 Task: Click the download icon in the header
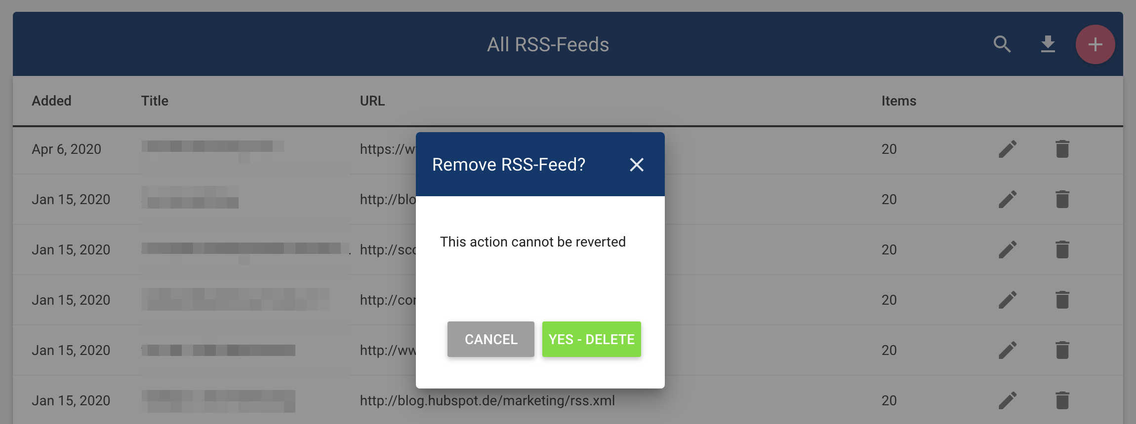(x=1048, y=44)
